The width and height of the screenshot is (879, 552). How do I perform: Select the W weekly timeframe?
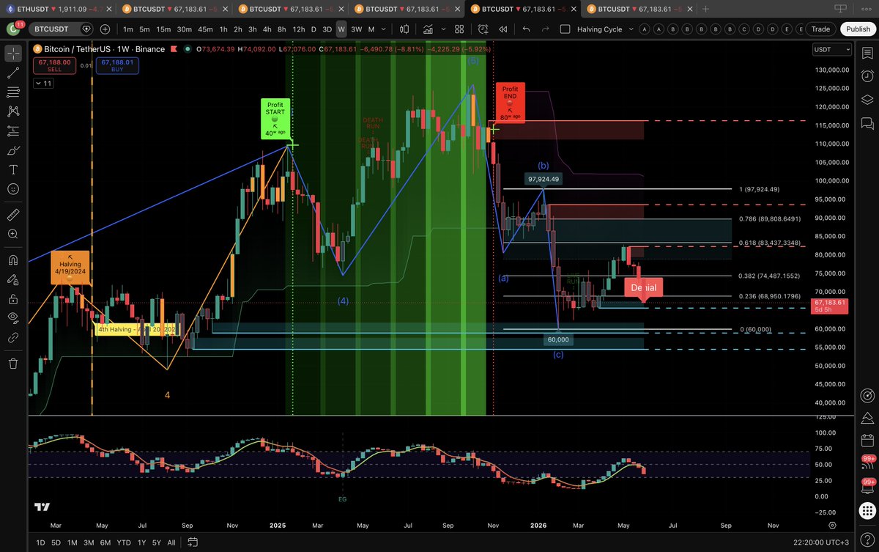341,29
